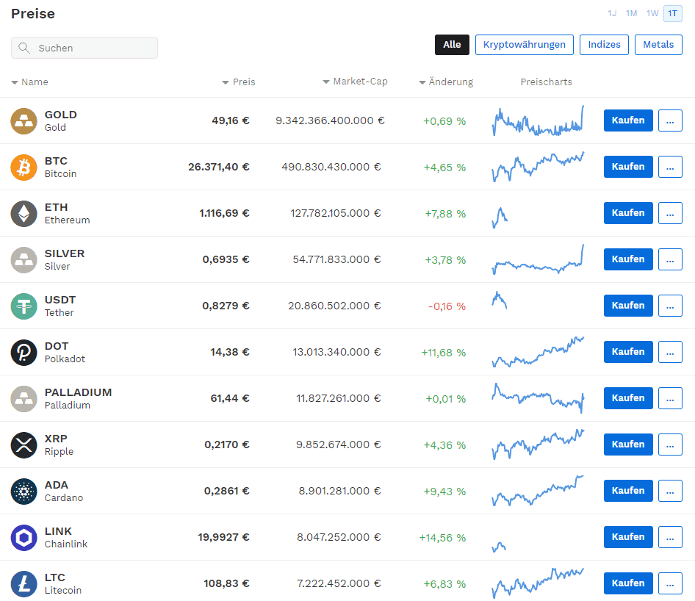Click the Palladium bars icon

24,399
